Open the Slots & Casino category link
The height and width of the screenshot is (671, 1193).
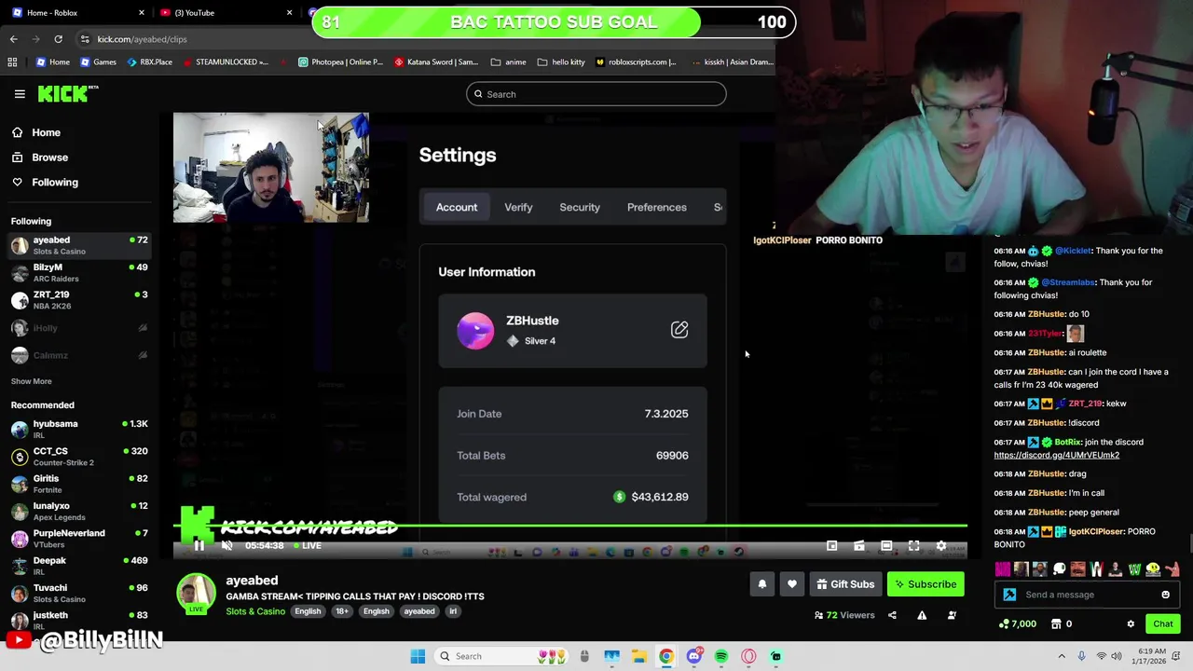tap(255, 611)
